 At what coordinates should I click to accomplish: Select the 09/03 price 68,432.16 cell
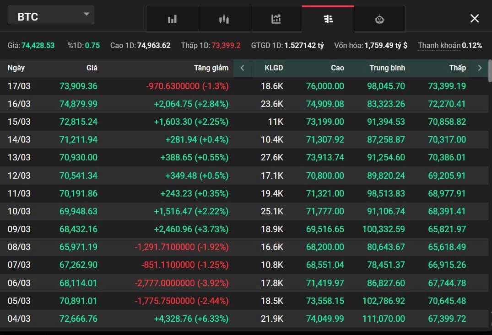point(78,229)
